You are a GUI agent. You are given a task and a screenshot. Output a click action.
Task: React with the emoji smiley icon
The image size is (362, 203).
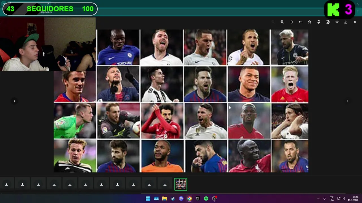(x=327, y=22)
